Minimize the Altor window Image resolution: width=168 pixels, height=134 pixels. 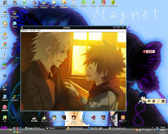point(115,27)
